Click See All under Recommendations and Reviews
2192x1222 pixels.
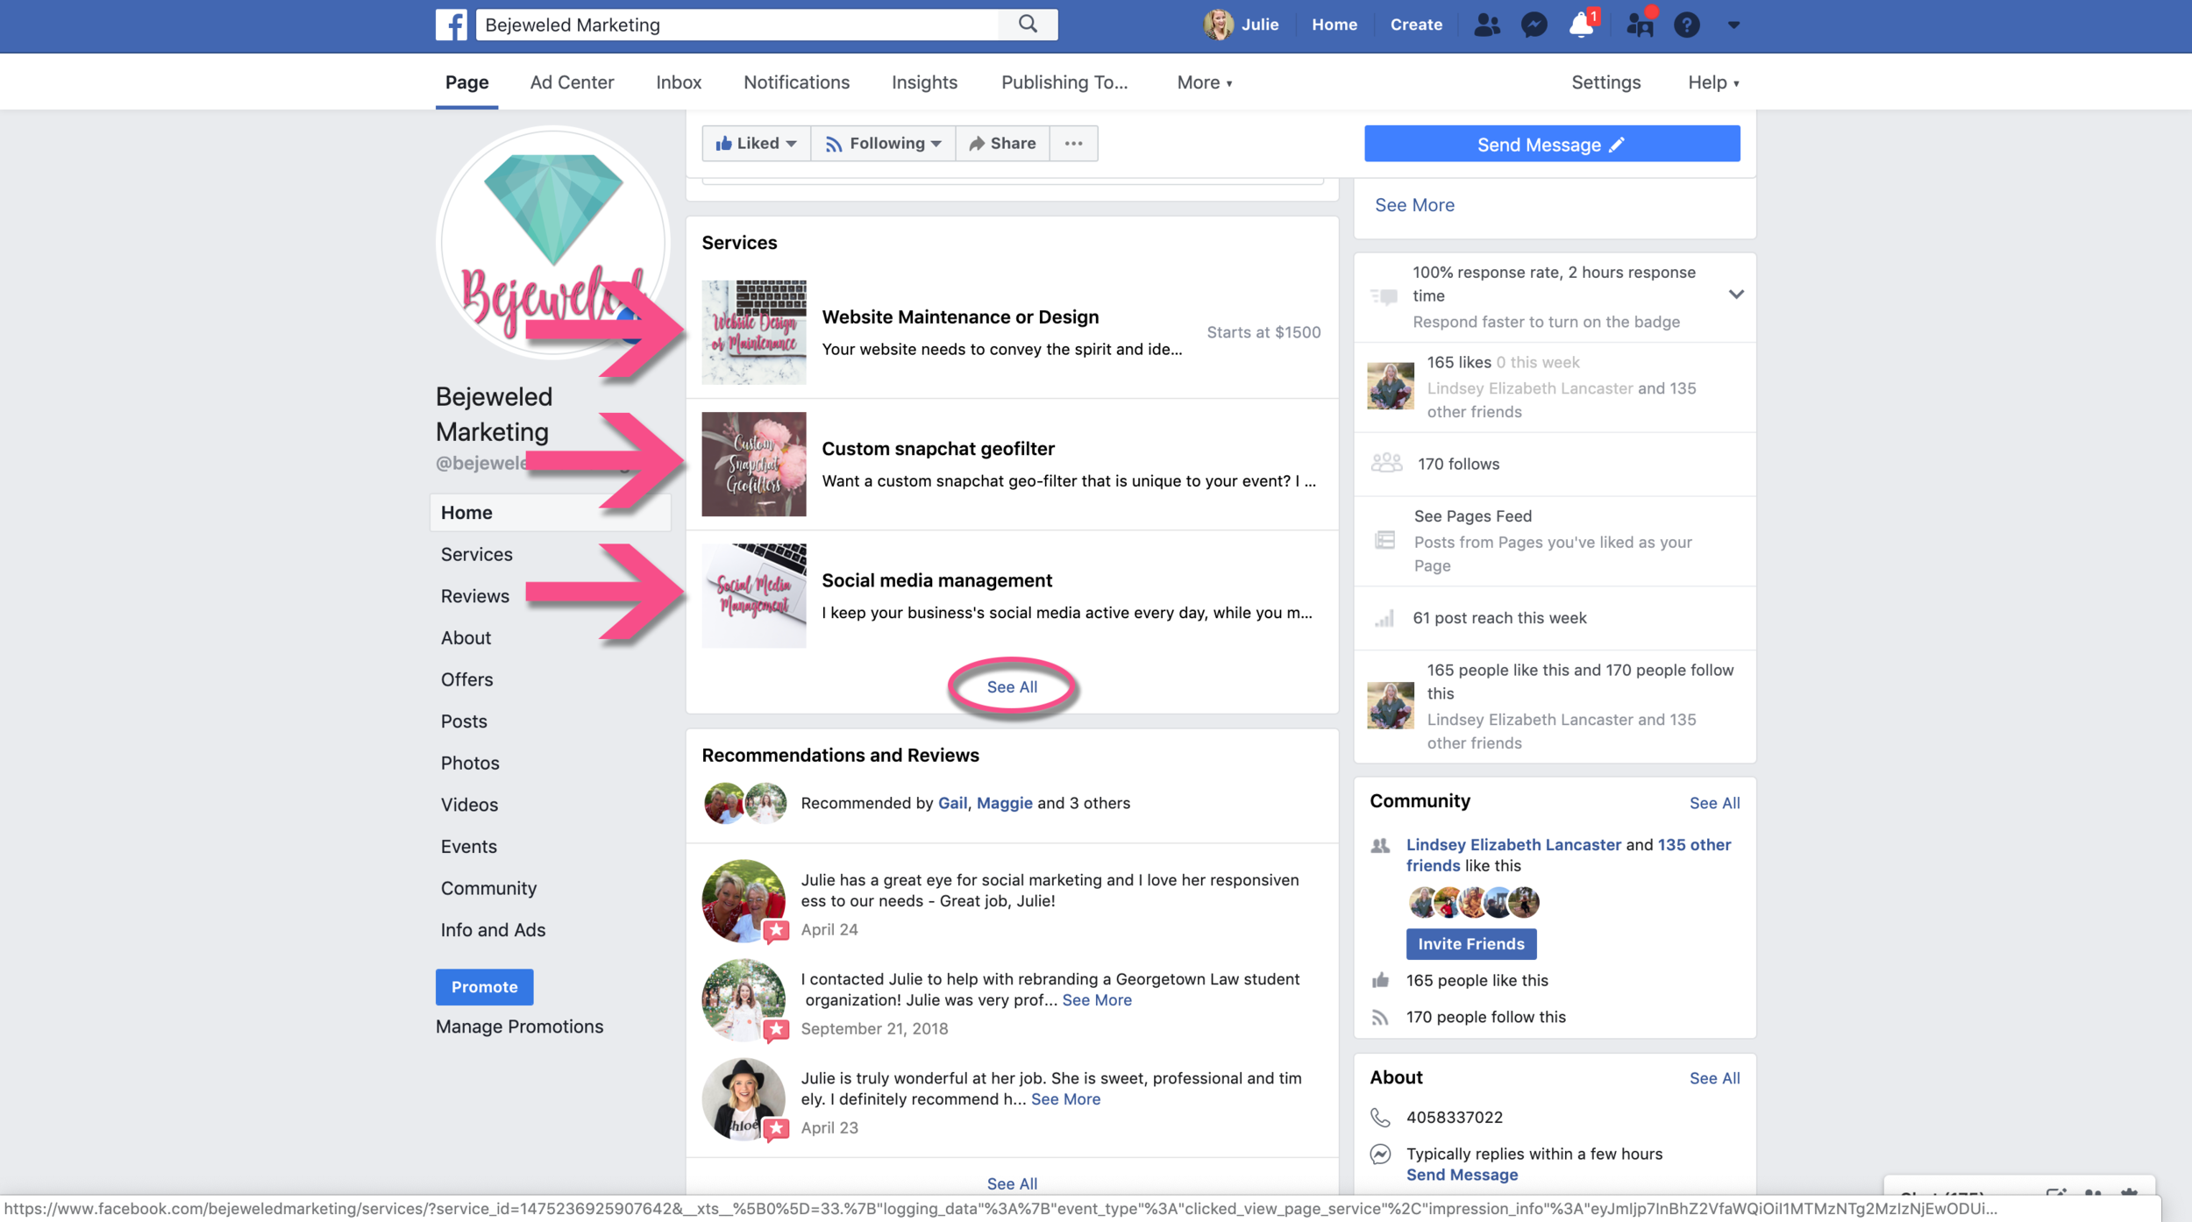point(1012,1184)
